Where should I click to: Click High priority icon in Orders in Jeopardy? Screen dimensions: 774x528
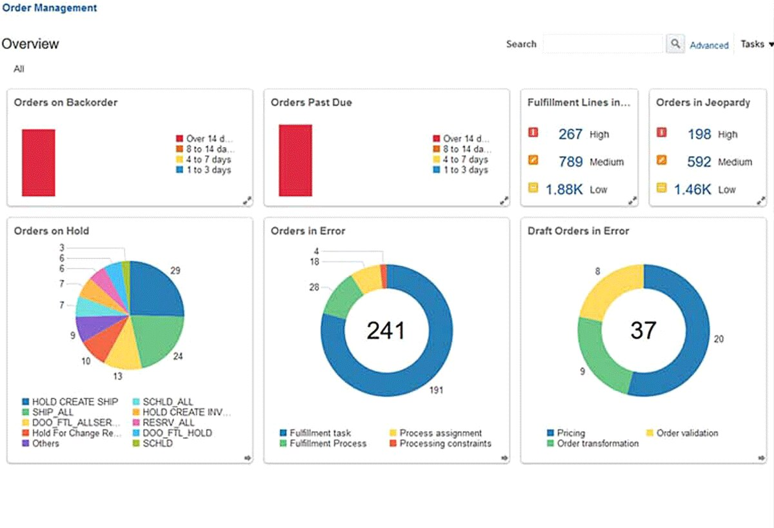click(x=662, y=133)
